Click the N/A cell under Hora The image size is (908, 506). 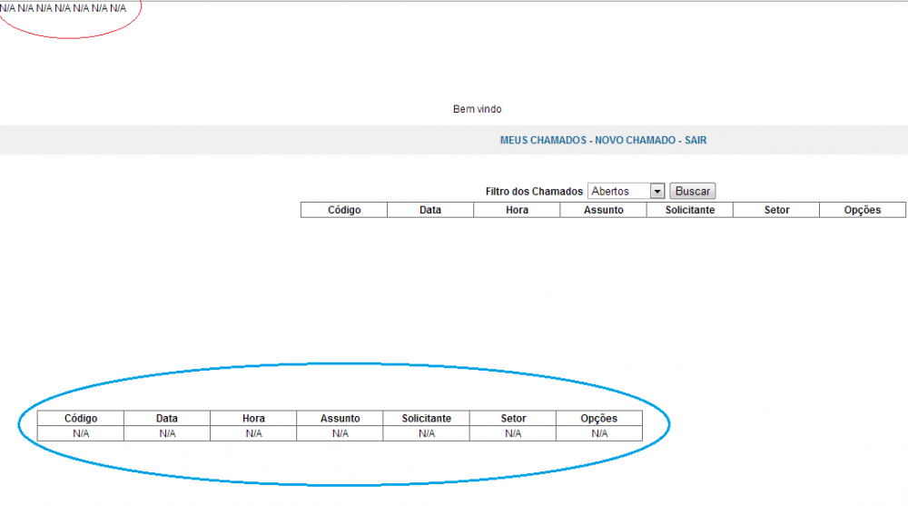(253, 433)
